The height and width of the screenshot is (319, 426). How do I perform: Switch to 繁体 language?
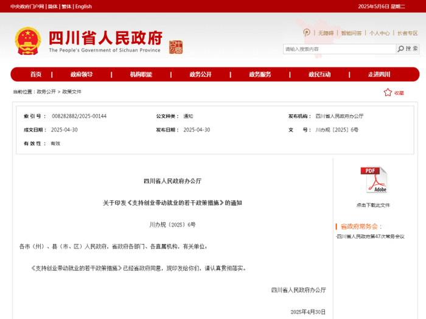(66, 7)
